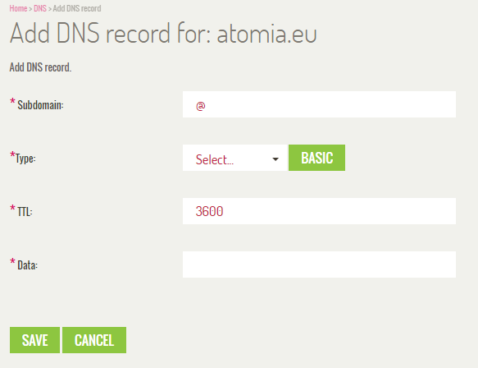Go to the Home breadcrumb link
Screen dimensions: 478x368
[x=18, y=8]
